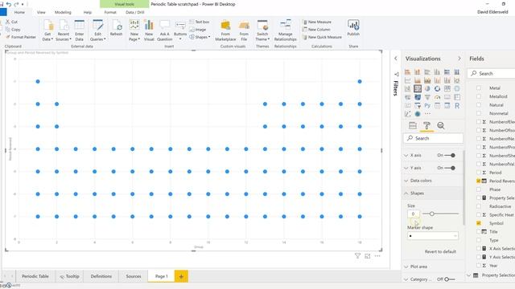The width and height of the screenshot is (515, 289).
Task: Switch to the Fields well pane icon
Action: coord(413,125)
